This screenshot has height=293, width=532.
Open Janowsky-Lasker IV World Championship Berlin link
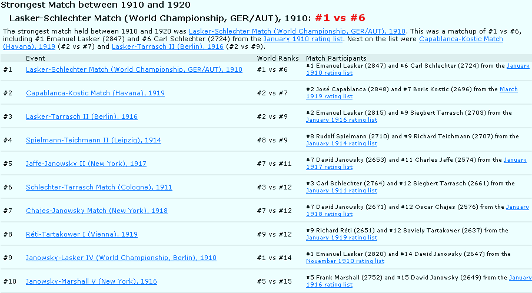[x=121, y=258]
